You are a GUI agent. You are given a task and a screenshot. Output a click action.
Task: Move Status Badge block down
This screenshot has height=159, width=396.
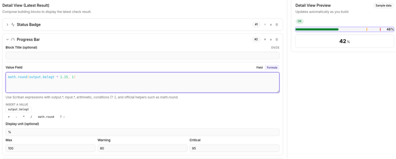271,25
